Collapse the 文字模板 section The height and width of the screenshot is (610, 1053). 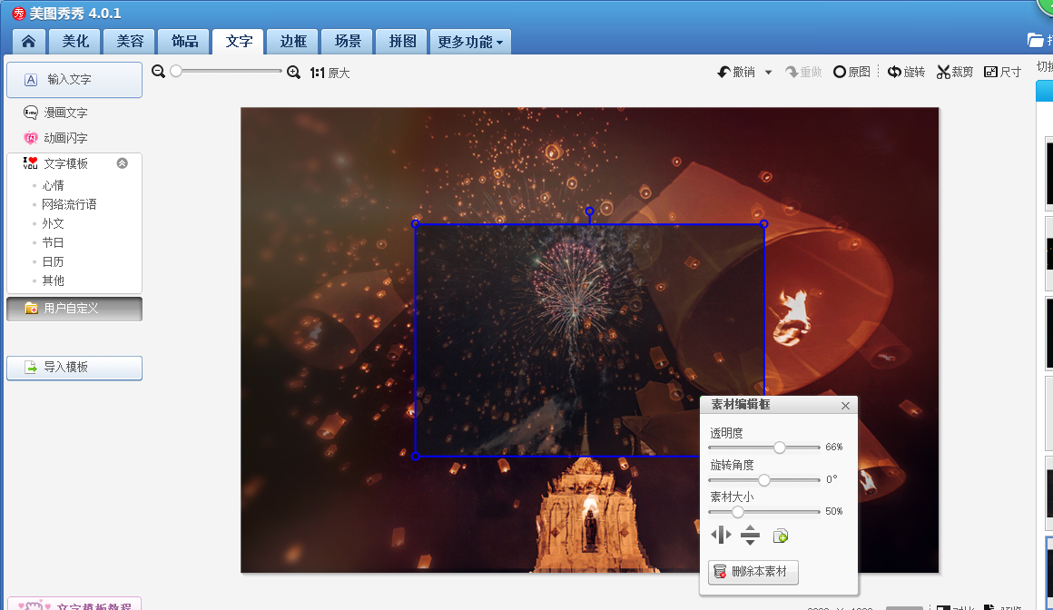(123, 163)
